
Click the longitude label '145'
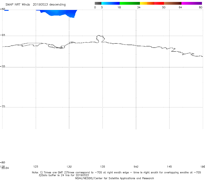tap(170, 166)
